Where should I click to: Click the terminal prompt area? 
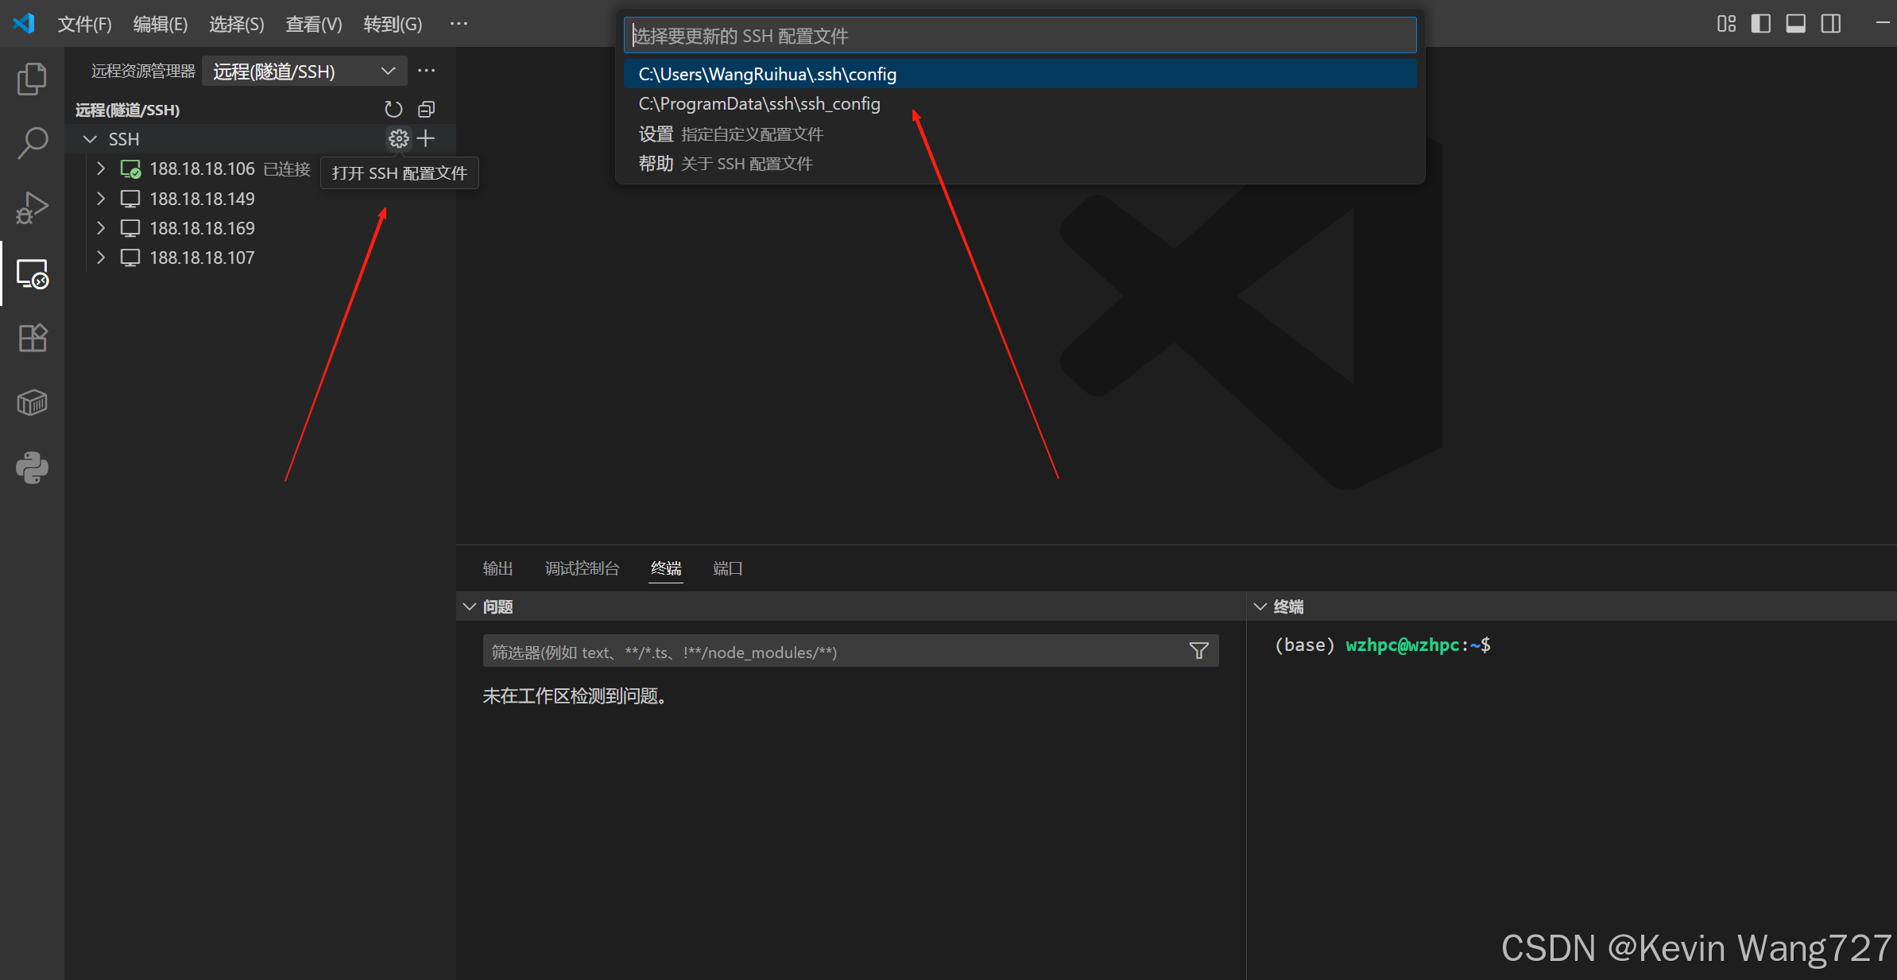coord(1383,645)
